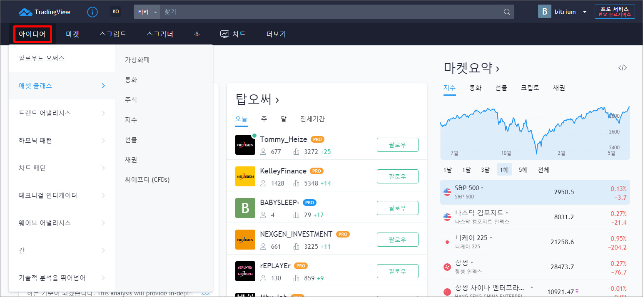Open 탑오써 heading link
Screen dimensions: 643x297
click(x=257, y=99)
